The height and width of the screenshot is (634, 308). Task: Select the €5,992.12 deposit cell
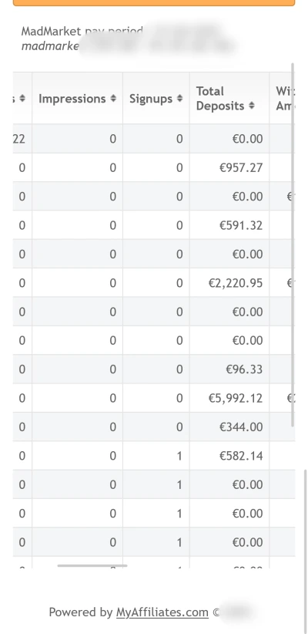click(229, 398)
